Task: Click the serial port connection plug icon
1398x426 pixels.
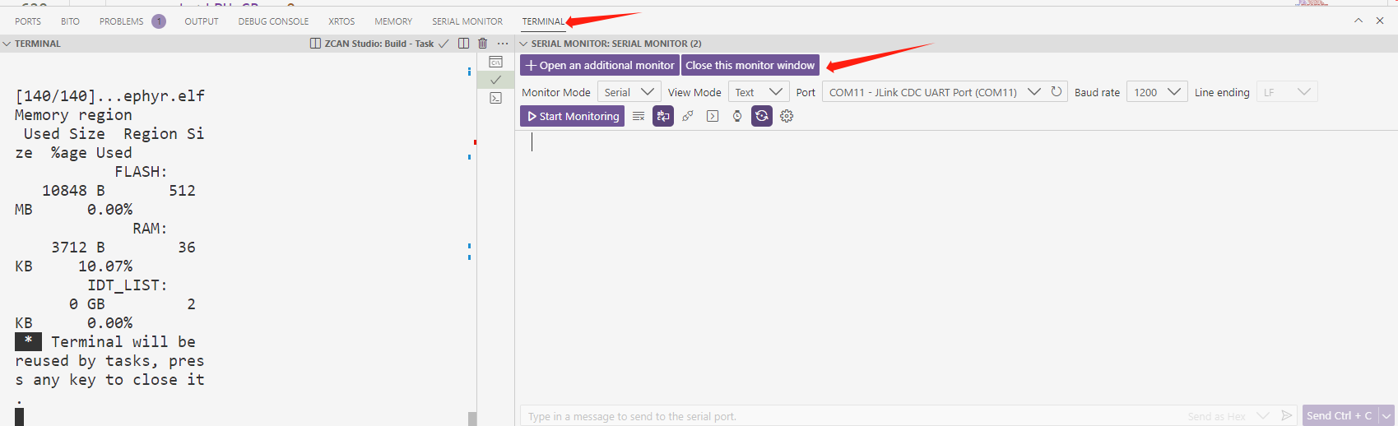Action: tap(688, 116)
